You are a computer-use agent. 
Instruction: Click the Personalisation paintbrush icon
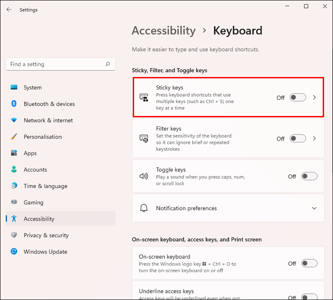click(14, 137)
